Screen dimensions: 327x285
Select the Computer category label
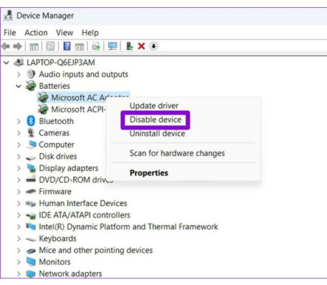57,145
